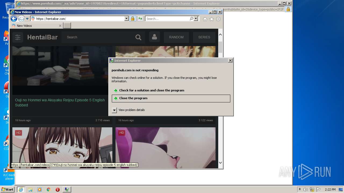The height and width of the screenshot is (193, 344).
Task: Open the media player taskbar icon
Action: coord(40,190)
